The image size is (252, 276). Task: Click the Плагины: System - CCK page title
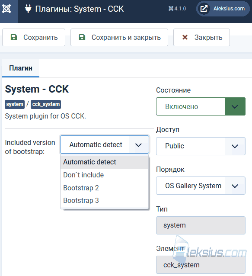pos(80,9)
